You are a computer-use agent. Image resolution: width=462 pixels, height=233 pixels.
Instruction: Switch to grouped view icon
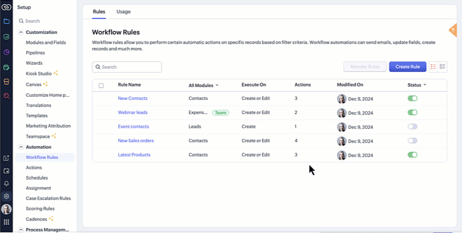(x=442, y=67)
